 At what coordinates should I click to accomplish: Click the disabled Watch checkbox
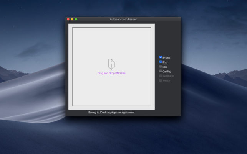tap(161, 80)
